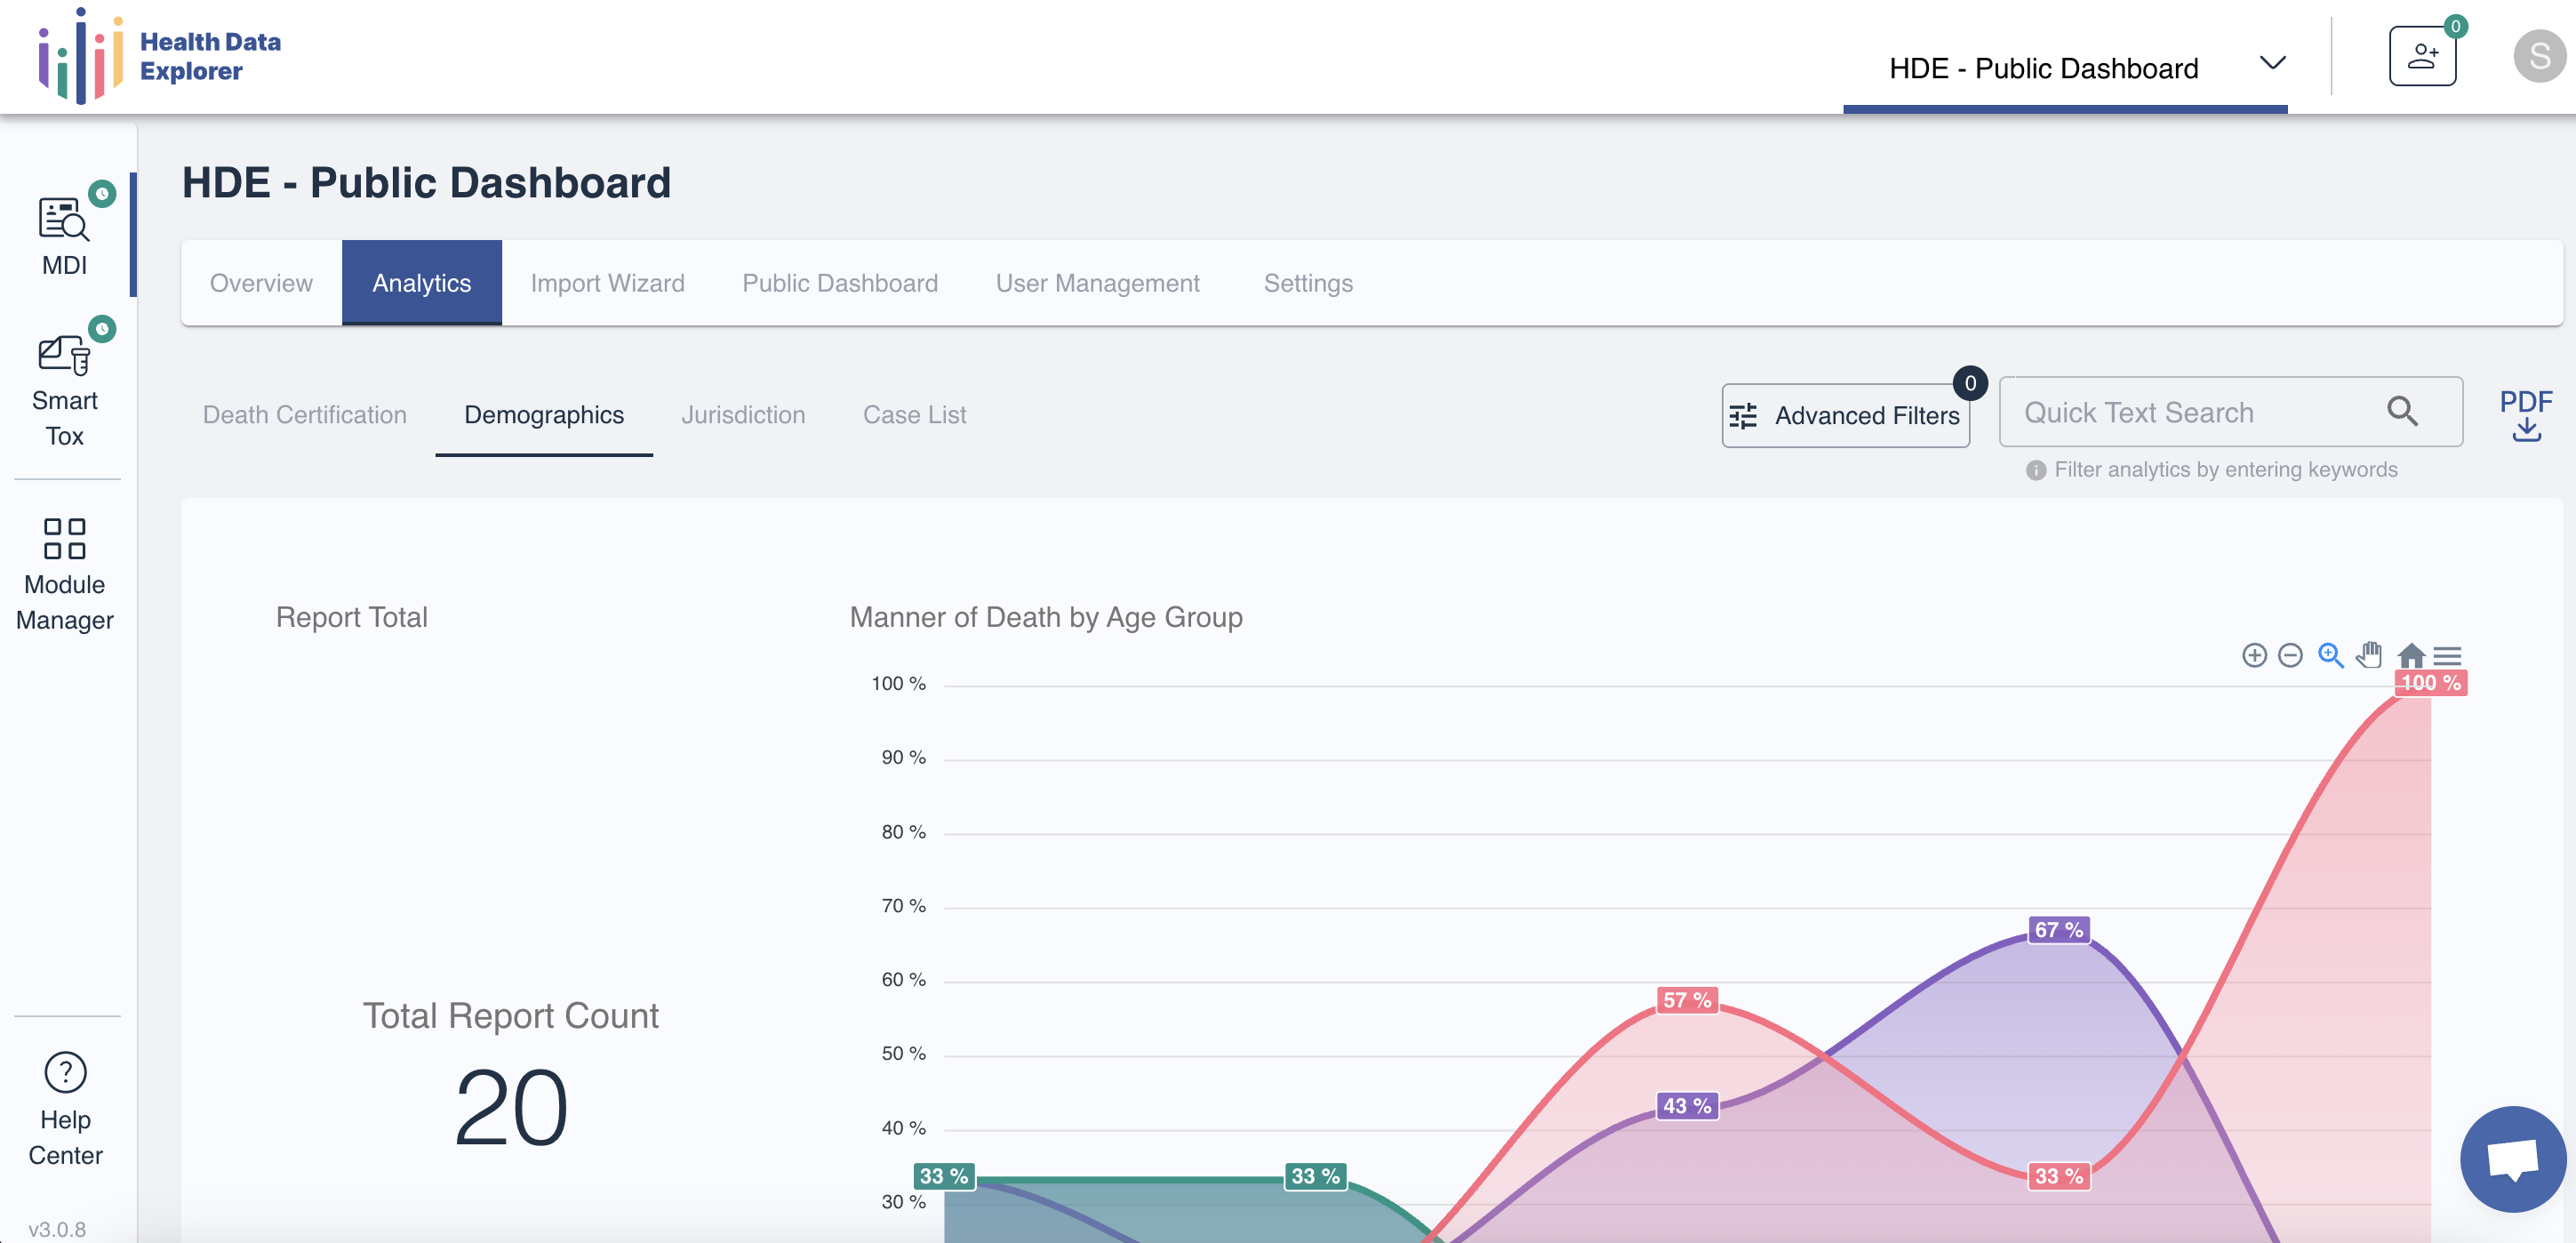Click the Smart Tox green status badge

tap(102, 328)
